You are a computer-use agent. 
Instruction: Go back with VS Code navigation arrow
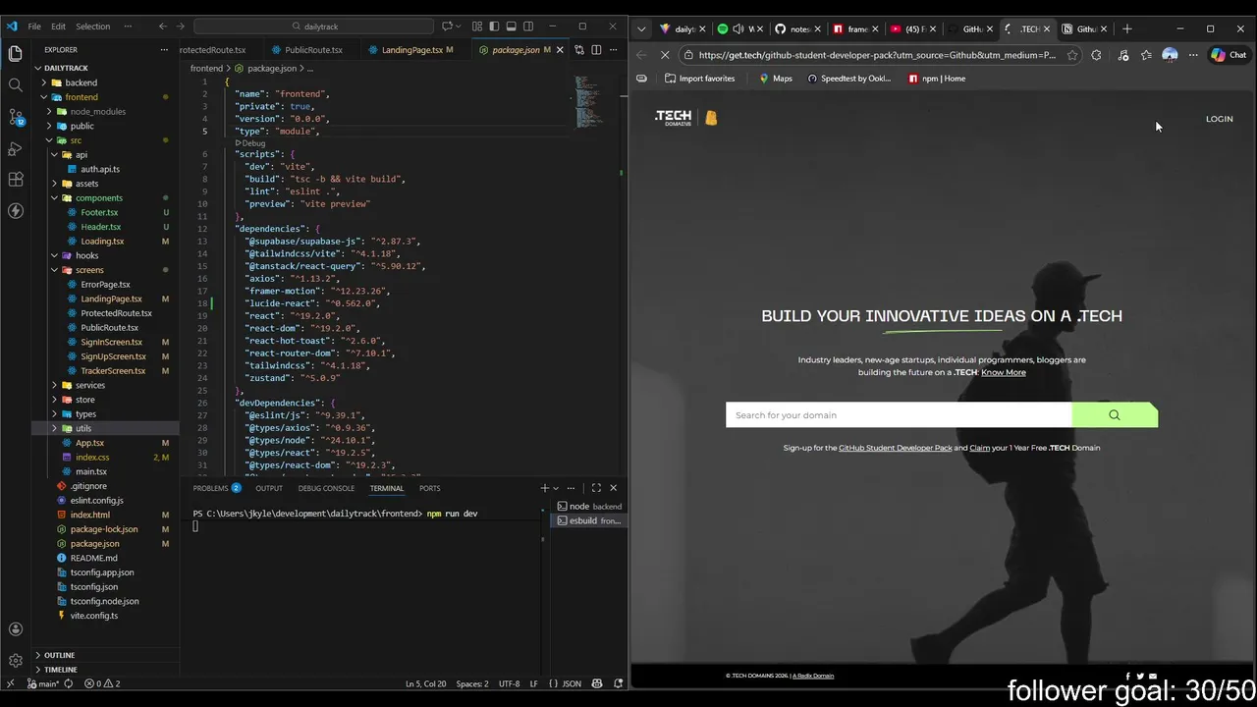163,27
